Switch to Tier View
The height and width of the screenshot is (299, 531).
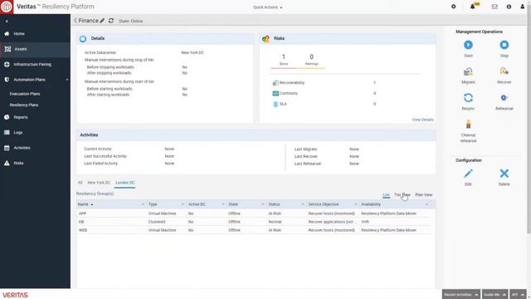(x=402, y=195)
